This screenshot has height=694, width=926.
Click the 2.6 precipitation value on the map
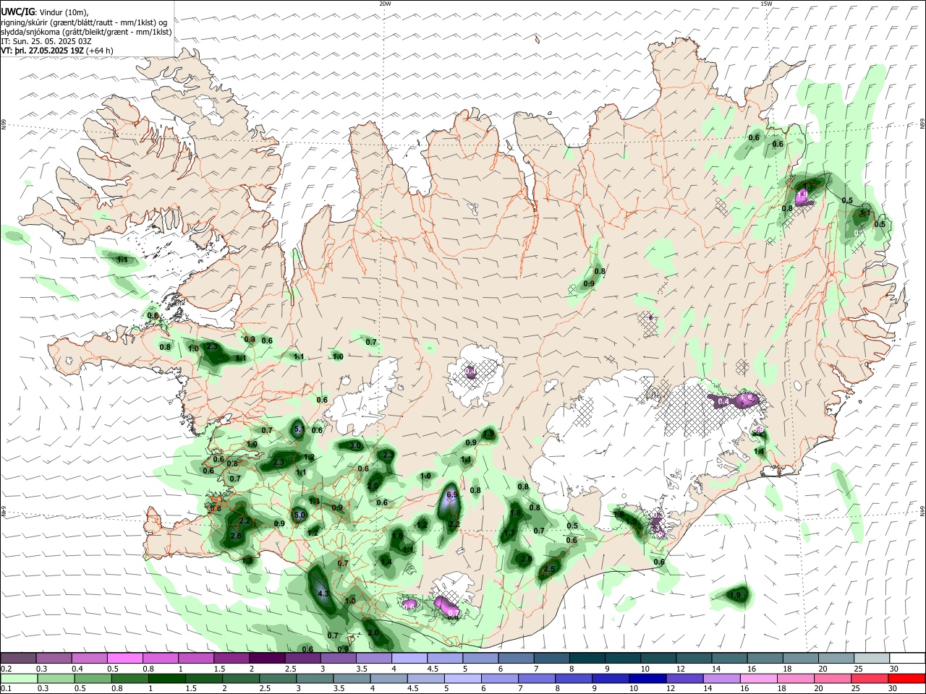point(236,536)
